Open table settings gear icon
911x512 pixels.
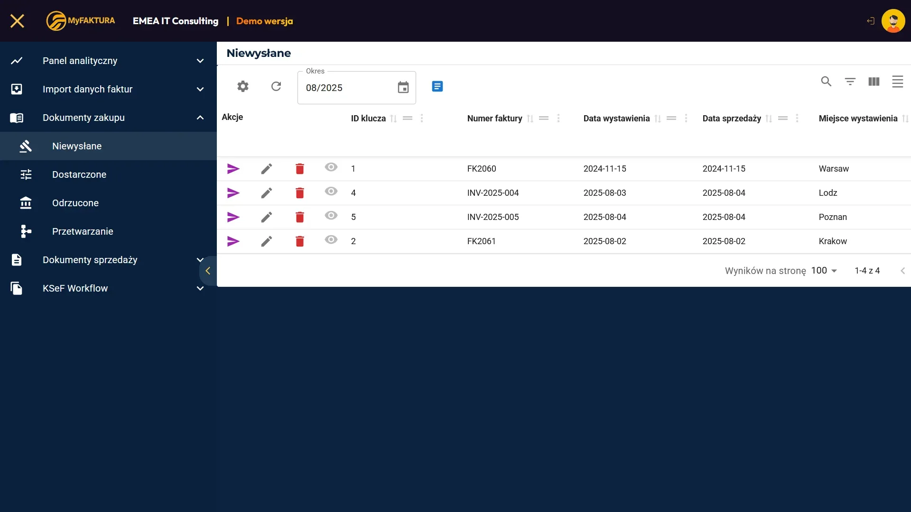click(243, 86)
